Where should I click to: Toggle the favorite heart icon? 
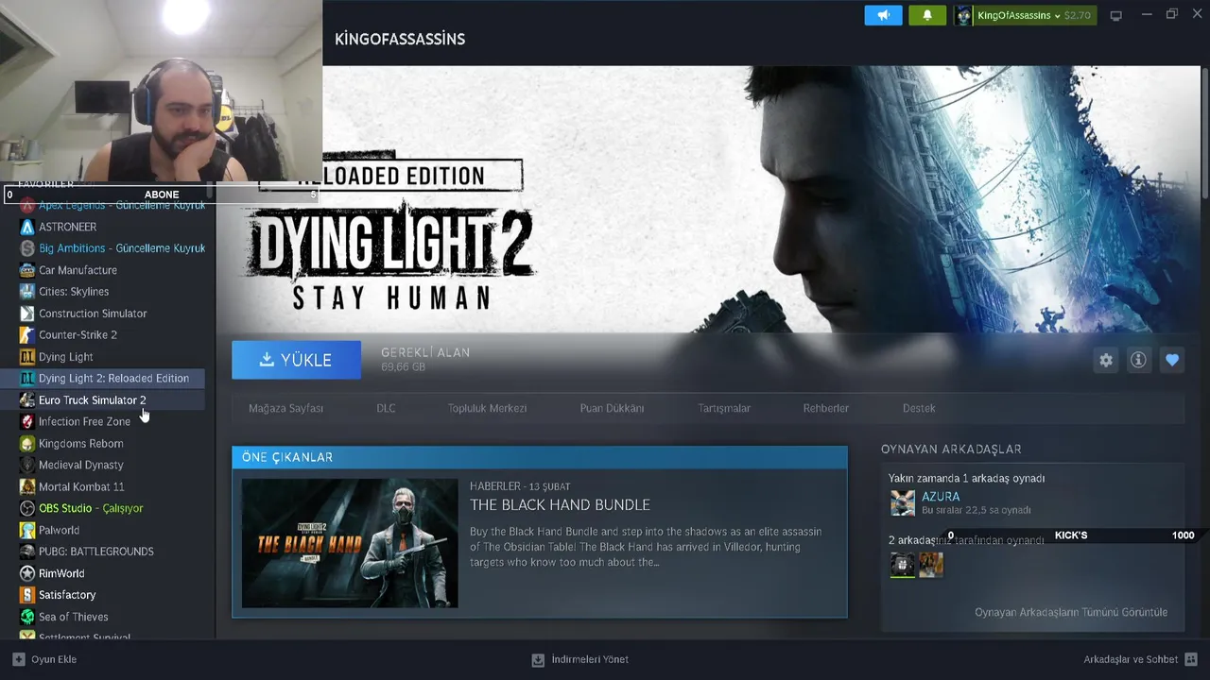[x=1172, y=360]
